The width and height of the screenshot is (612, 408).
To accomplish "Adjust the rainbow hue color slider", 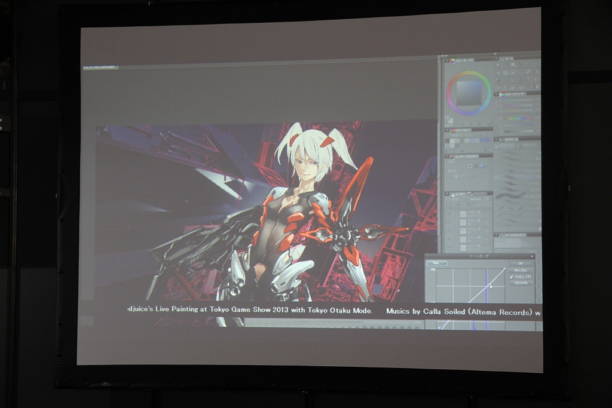I will 518,119.
